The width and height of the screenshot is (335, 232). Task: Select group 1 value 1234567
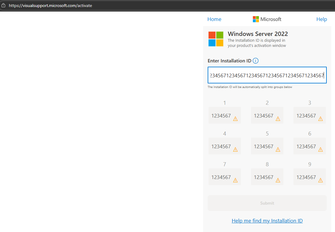pos(221,116)
